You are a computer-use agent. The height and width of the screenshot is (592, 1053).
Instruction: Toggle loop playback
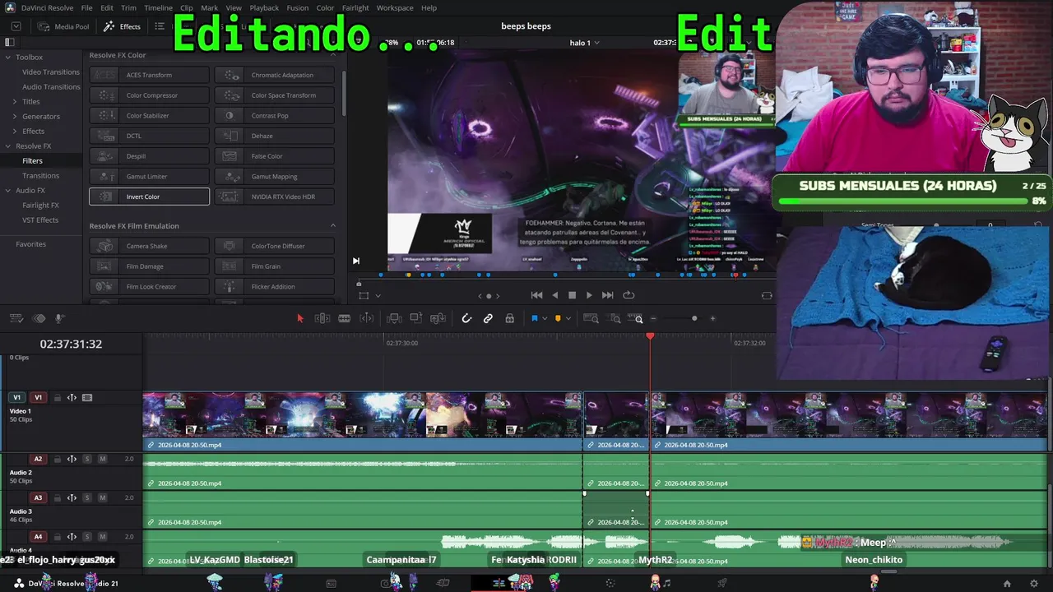point(629,295)
